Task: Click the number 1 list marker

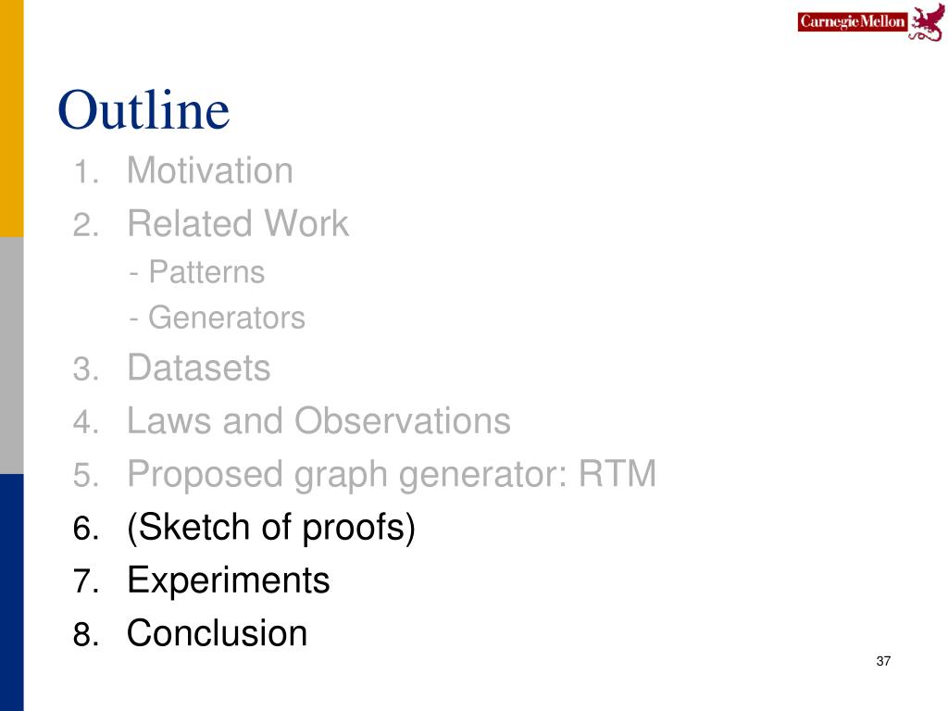Action: click(x=86, y=171)
